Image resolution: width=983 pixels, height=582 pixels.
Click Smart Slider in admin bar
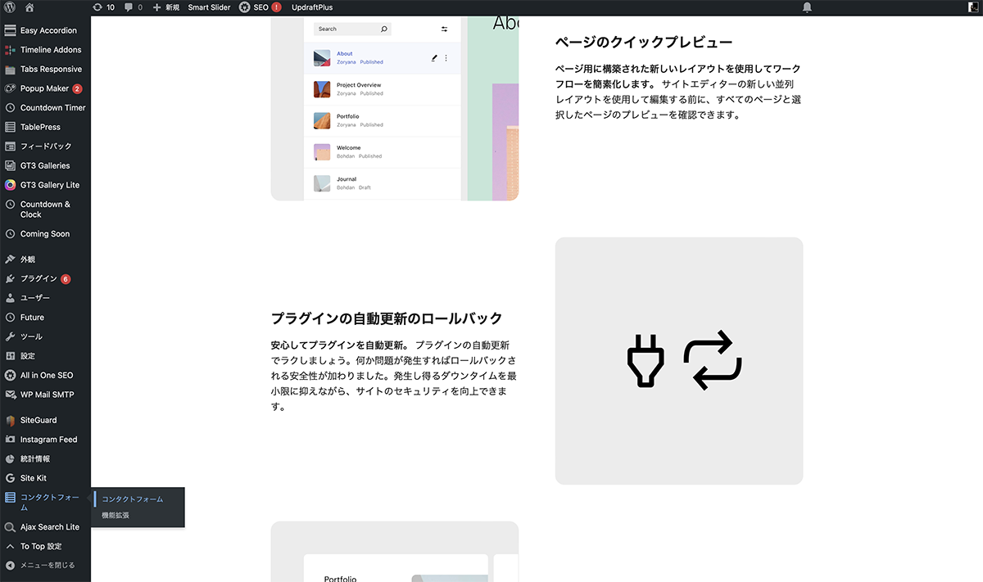pos(209,7)
